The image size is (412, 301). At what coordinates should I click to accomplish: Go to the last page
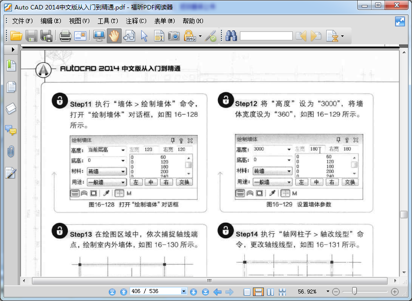point(206,292)
